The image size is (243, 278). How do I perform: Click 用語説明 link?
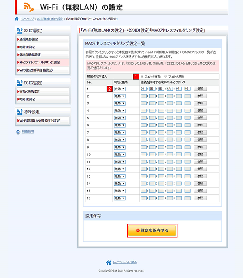coord(28,132)
